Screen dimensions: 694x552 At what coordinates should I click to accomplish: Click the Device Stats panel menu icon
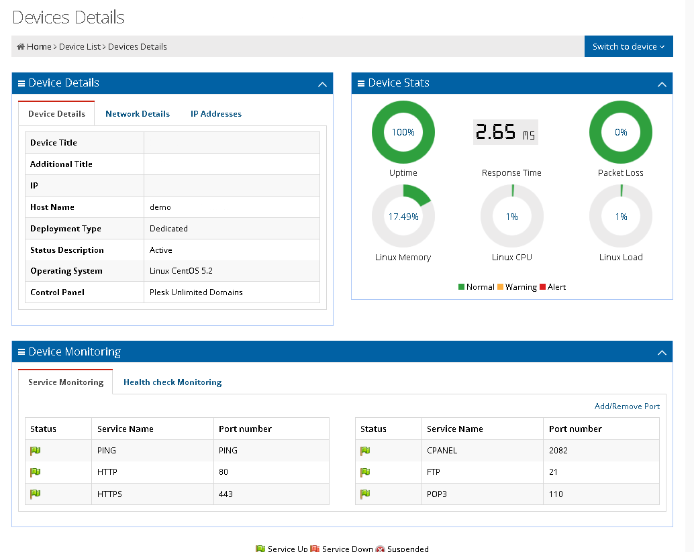click(361, 84)
